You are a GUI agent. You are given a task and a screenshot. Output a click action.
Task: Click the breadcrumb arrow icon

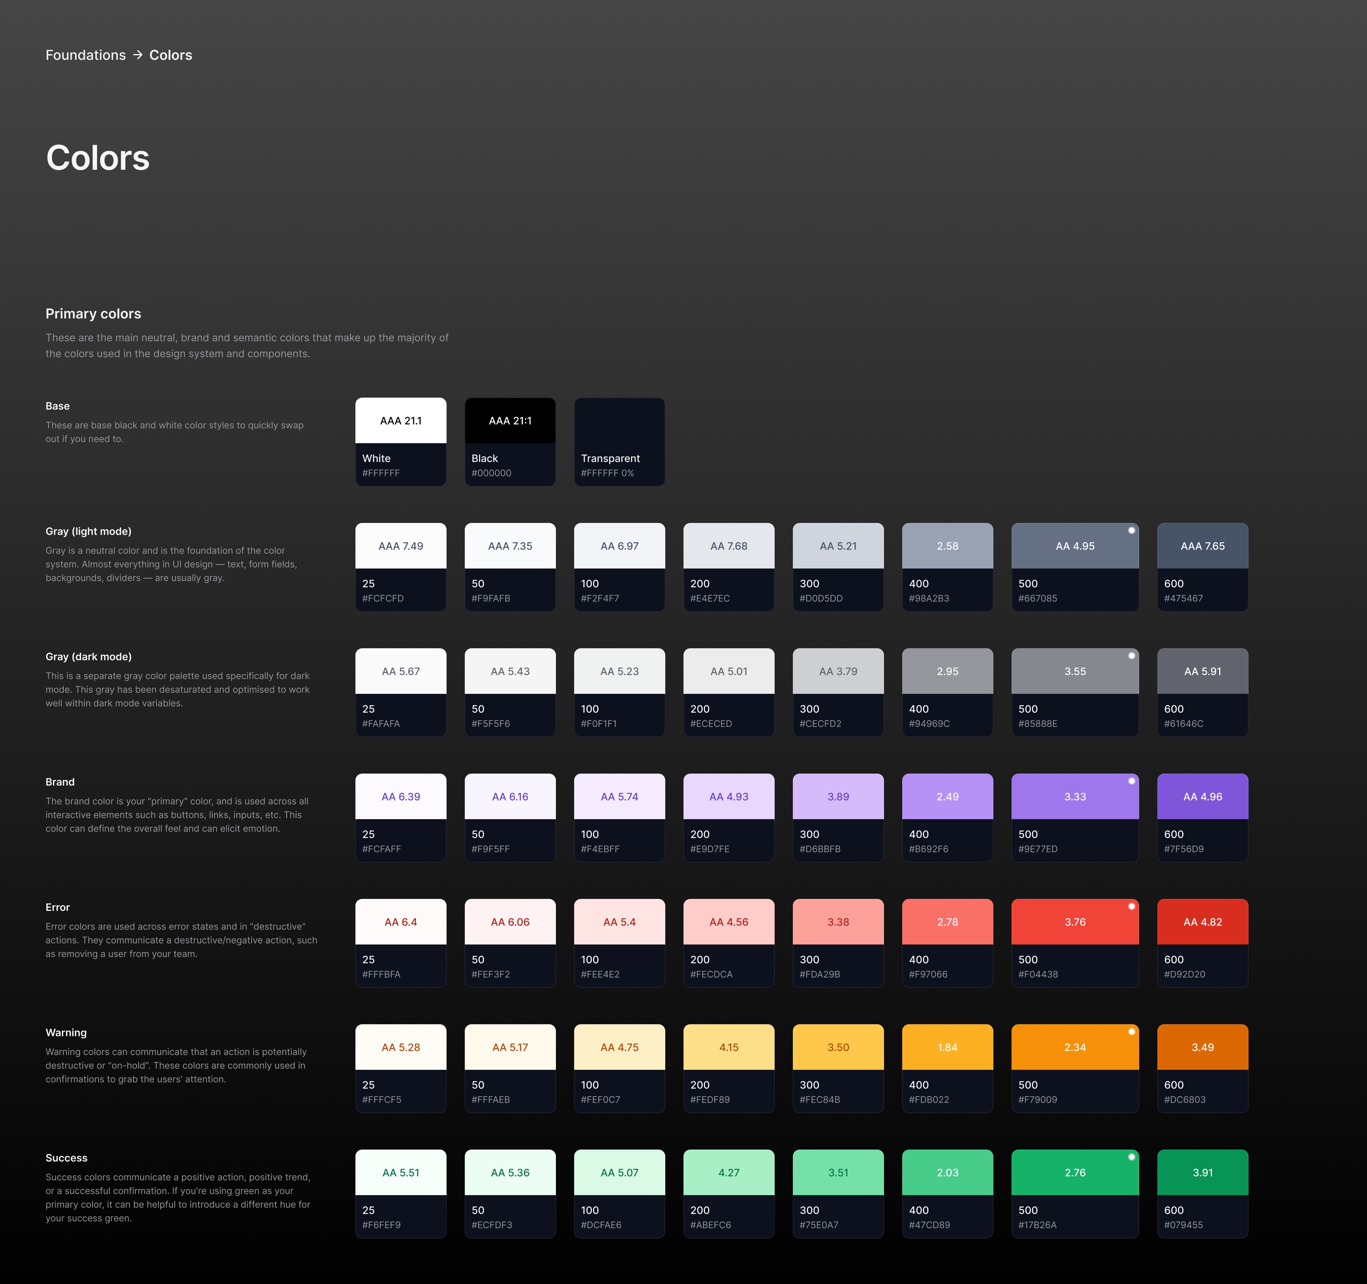click(x=138, y=55)
